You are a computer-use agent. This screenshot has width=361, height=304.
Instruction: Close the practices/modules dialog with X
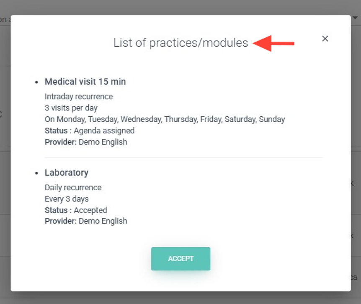point(325,39)
